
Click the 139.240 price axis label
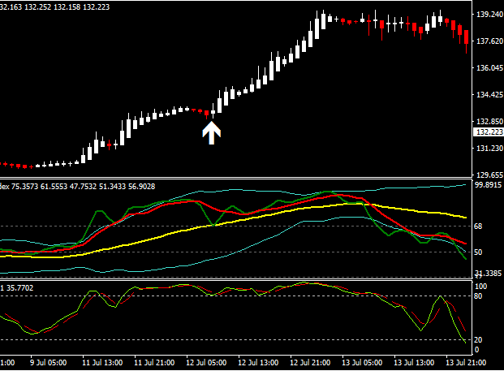tap(488, 15)
